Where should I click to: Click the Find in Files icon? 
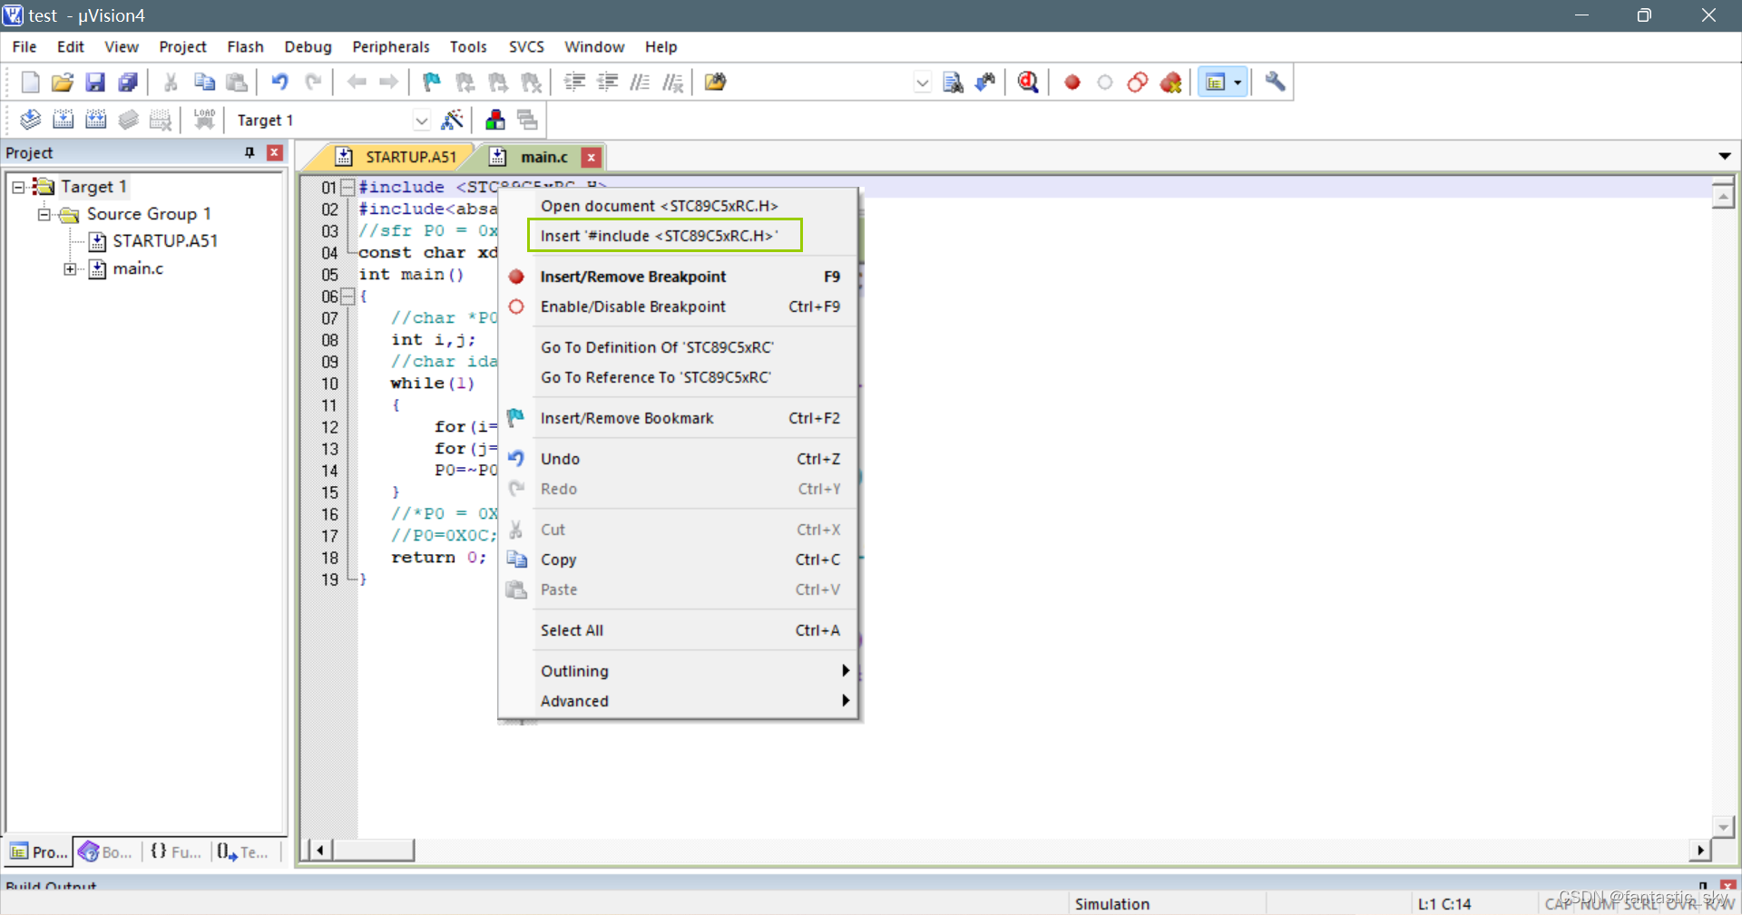point(715,83)
